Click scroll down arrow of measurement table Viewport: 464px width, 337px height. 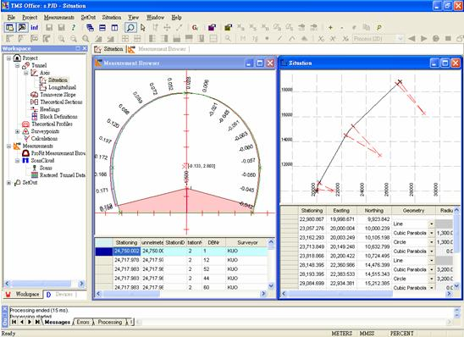pyautogui.click(x=271, y=286)
